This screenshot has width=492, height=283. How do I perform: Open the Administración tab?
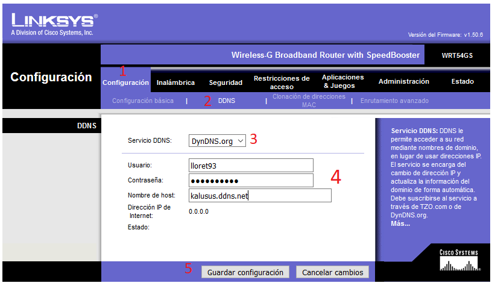(x=404, y=81)
